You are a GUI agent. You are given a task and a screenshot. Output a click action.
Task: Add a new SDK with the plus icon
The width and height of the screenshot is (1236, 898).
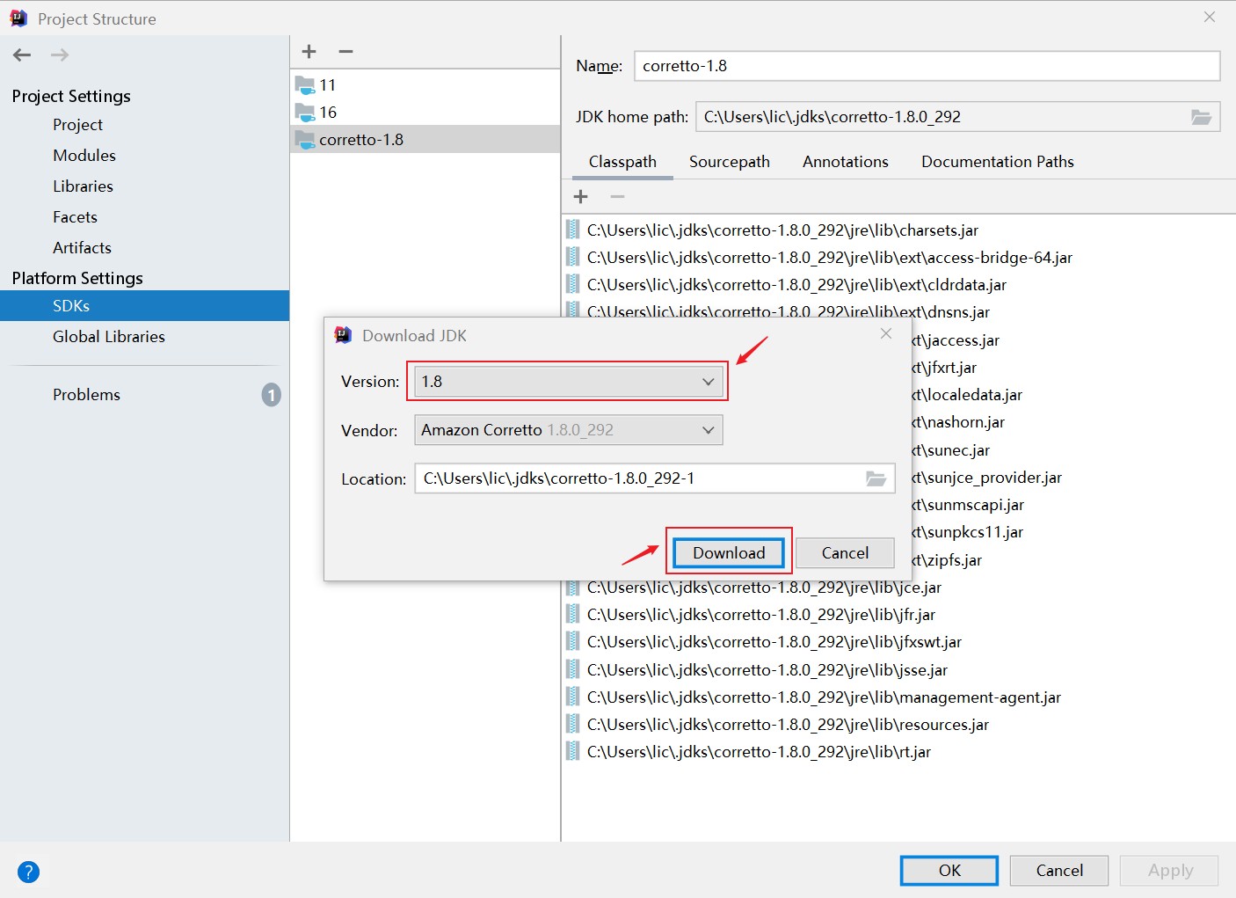point(309,51)
